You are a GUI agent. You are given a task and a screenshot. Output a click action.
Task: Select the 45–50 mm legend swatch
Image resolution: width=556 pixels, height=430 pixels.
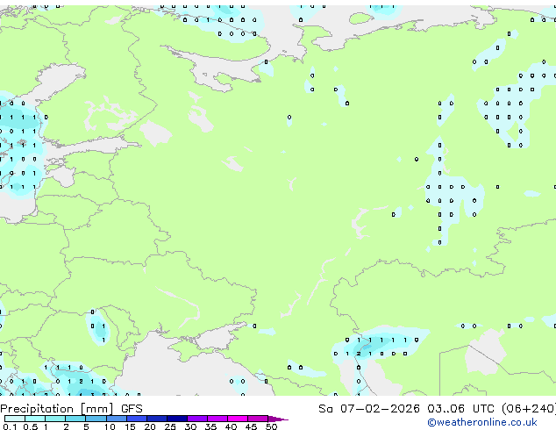pyautogui.click(x=258, y=419)
